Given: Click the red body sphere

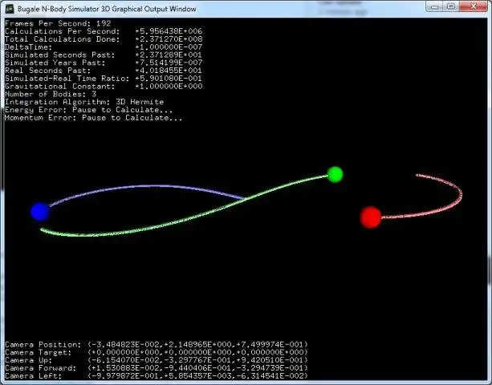Looking at the screenshot, I should (371, 217).
